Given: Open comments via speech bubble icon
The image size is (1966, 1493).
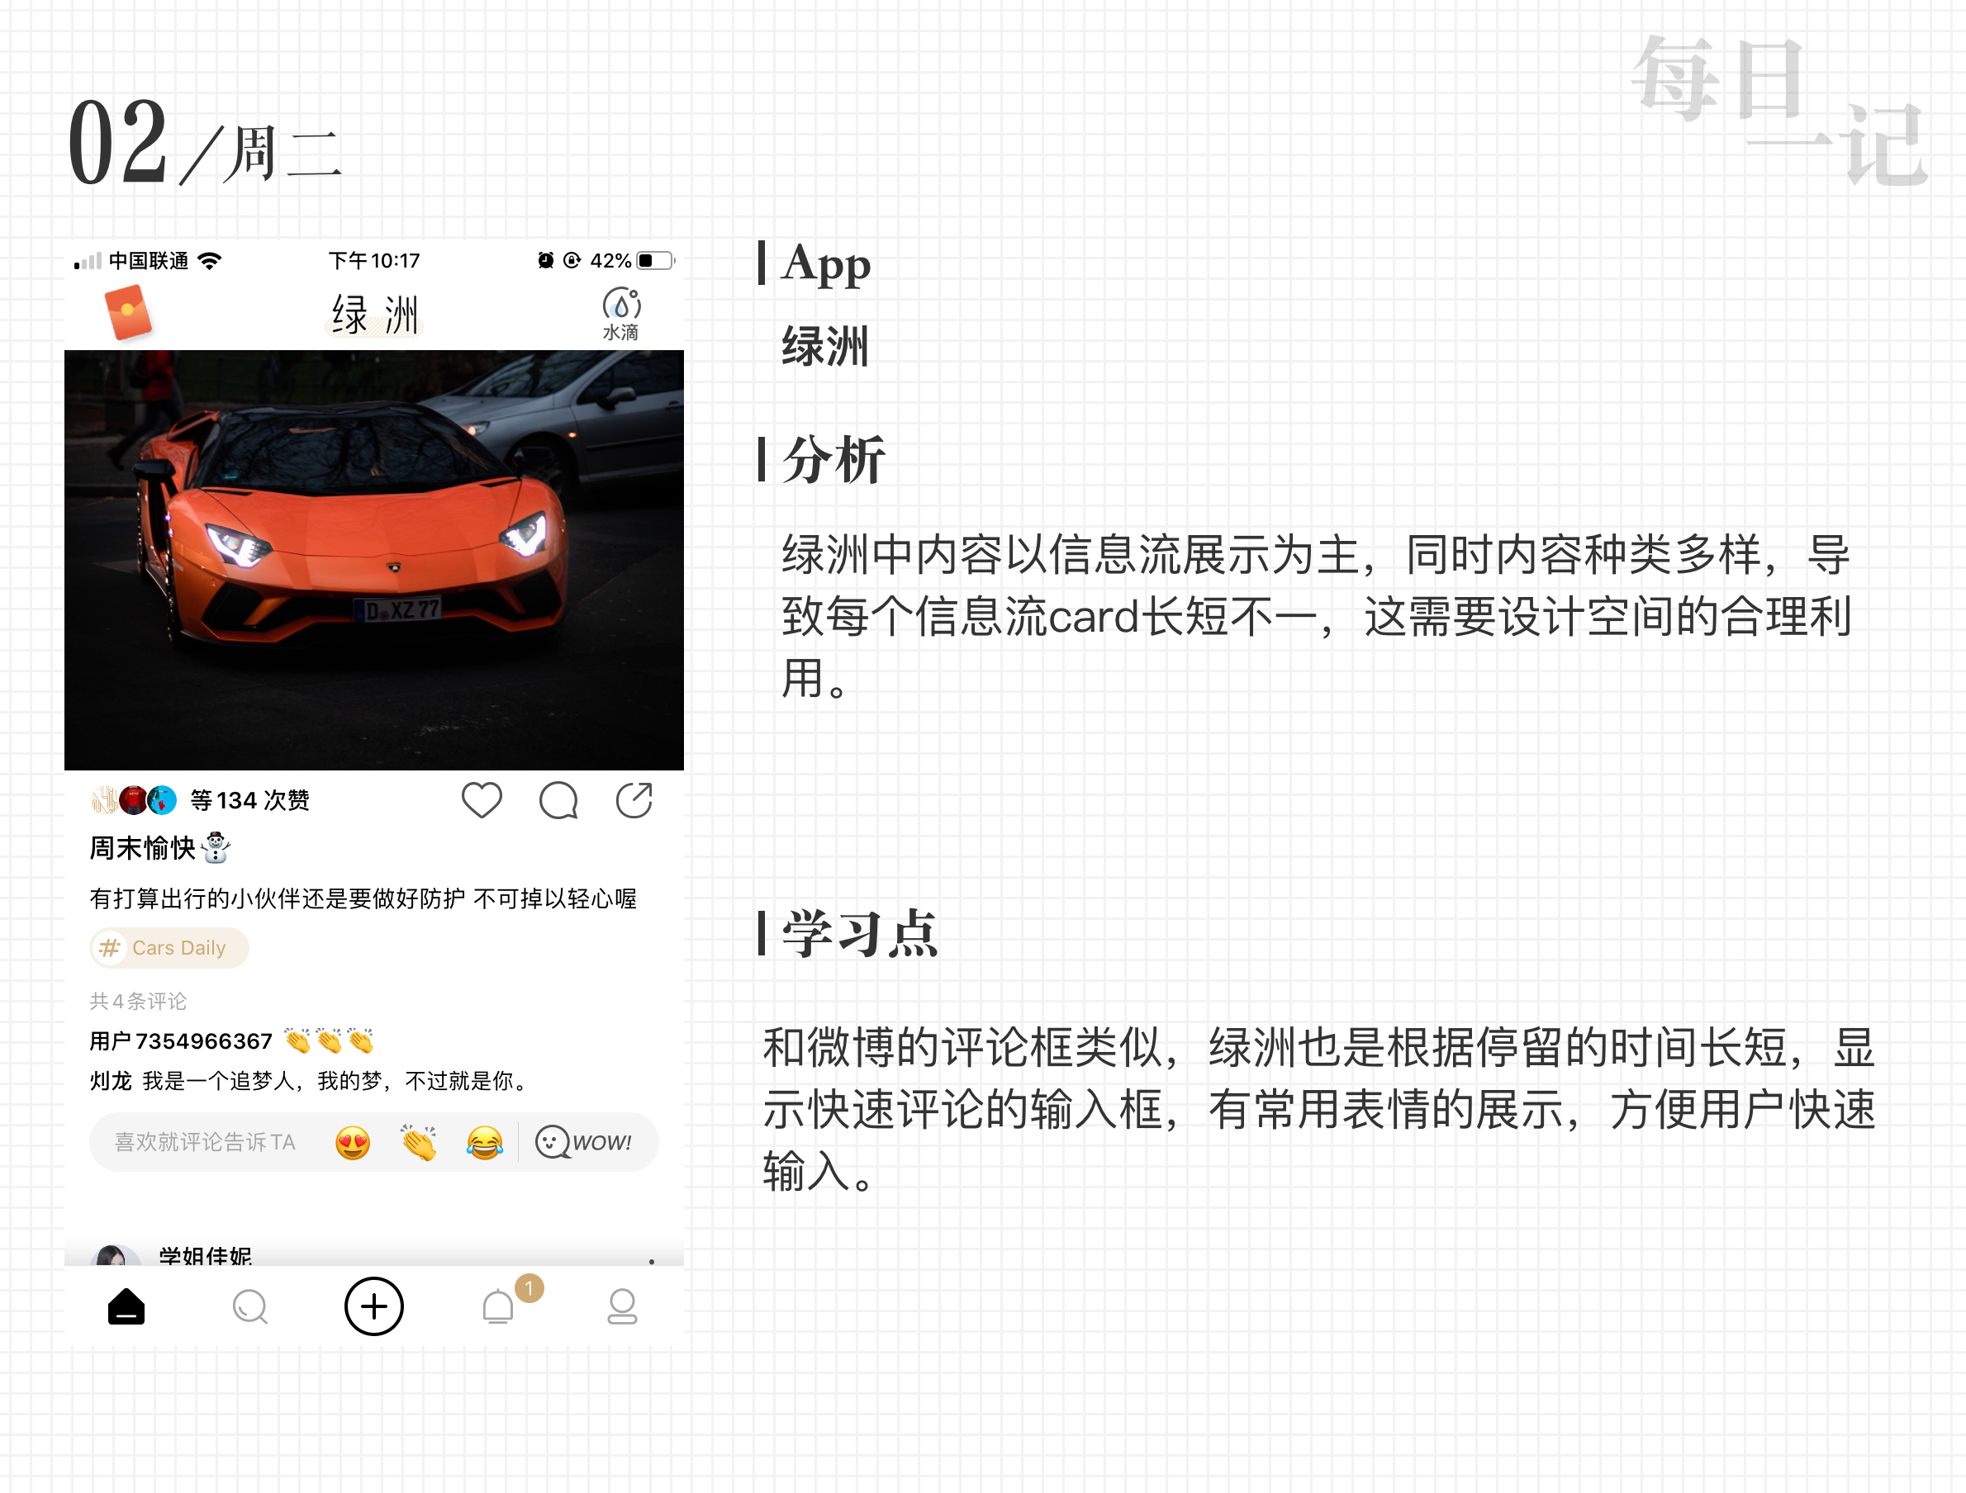Looking at the screenshot, I should click(558, 800).
